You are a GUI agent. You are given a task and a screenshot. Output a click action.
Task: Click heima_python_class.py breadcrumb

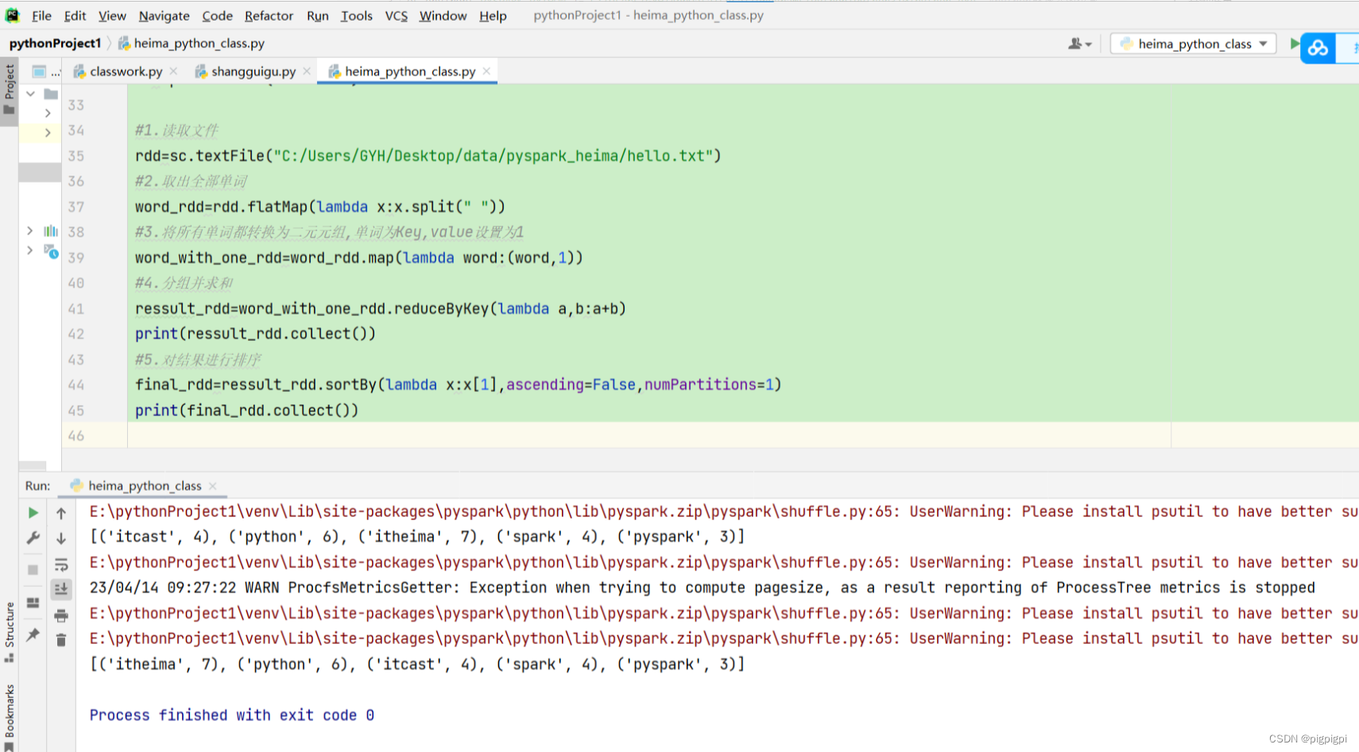[x=192, y=44]
